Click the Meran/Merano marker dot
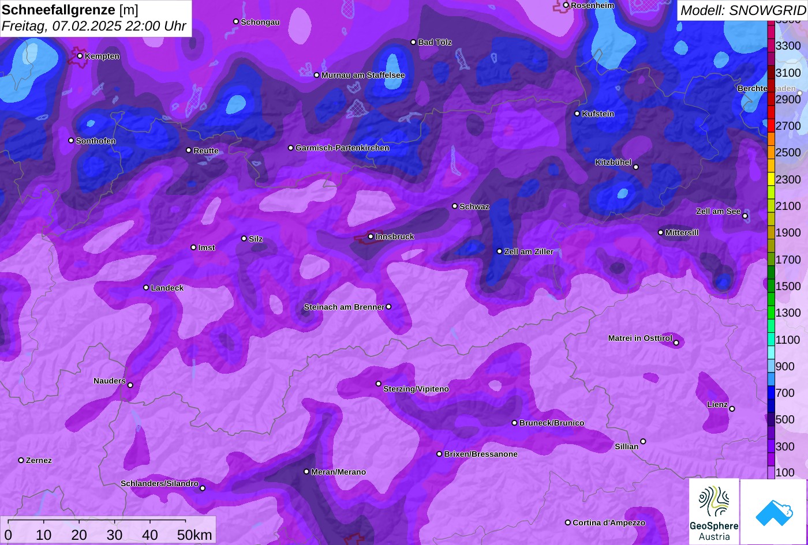The width and height of the screenshot is (808, 545). click(306, 472)
